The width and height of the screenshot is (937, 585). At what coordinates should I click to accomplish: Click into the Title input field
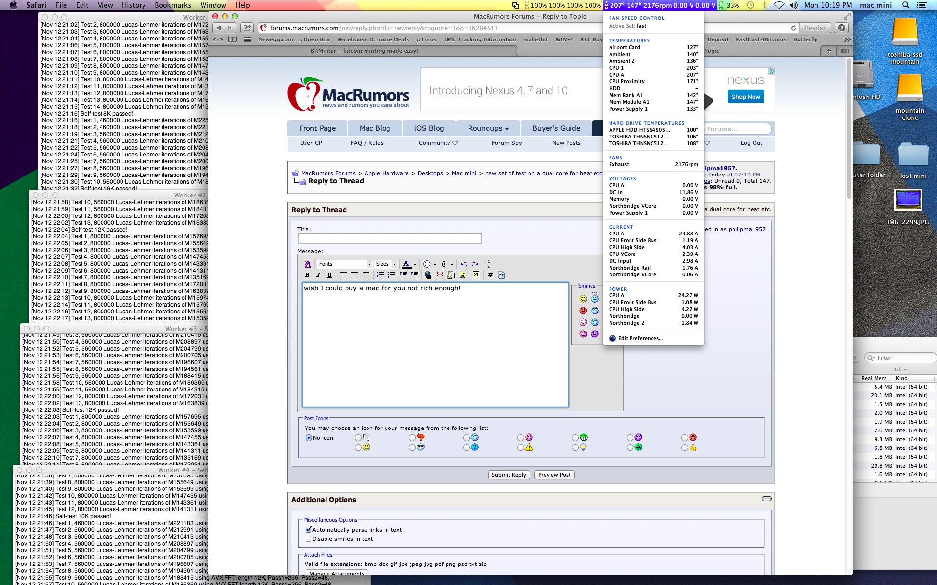390,238
